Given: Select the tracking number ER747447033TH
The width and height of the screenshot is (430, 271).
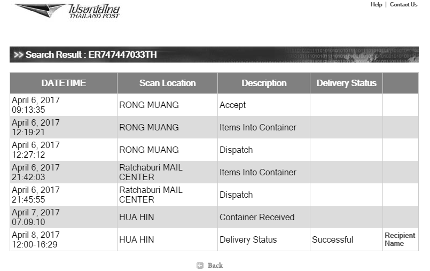Looking at the screenshot, I should coord(122,55).
